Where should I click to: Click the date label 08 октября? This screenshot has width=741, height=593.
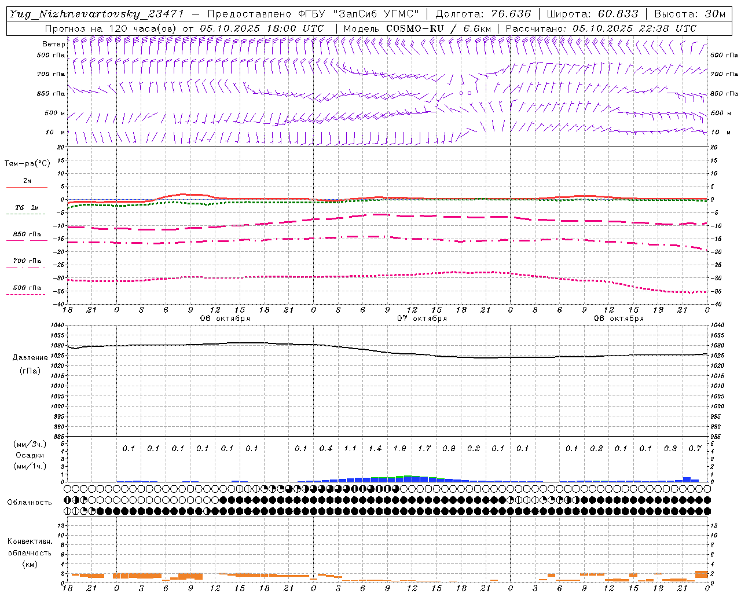click(619, 319)
